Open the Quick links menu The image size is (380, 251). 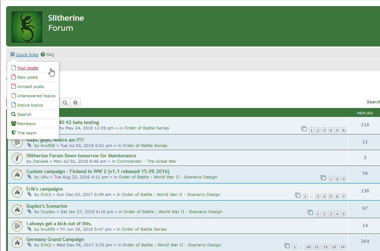pos(27,55)
